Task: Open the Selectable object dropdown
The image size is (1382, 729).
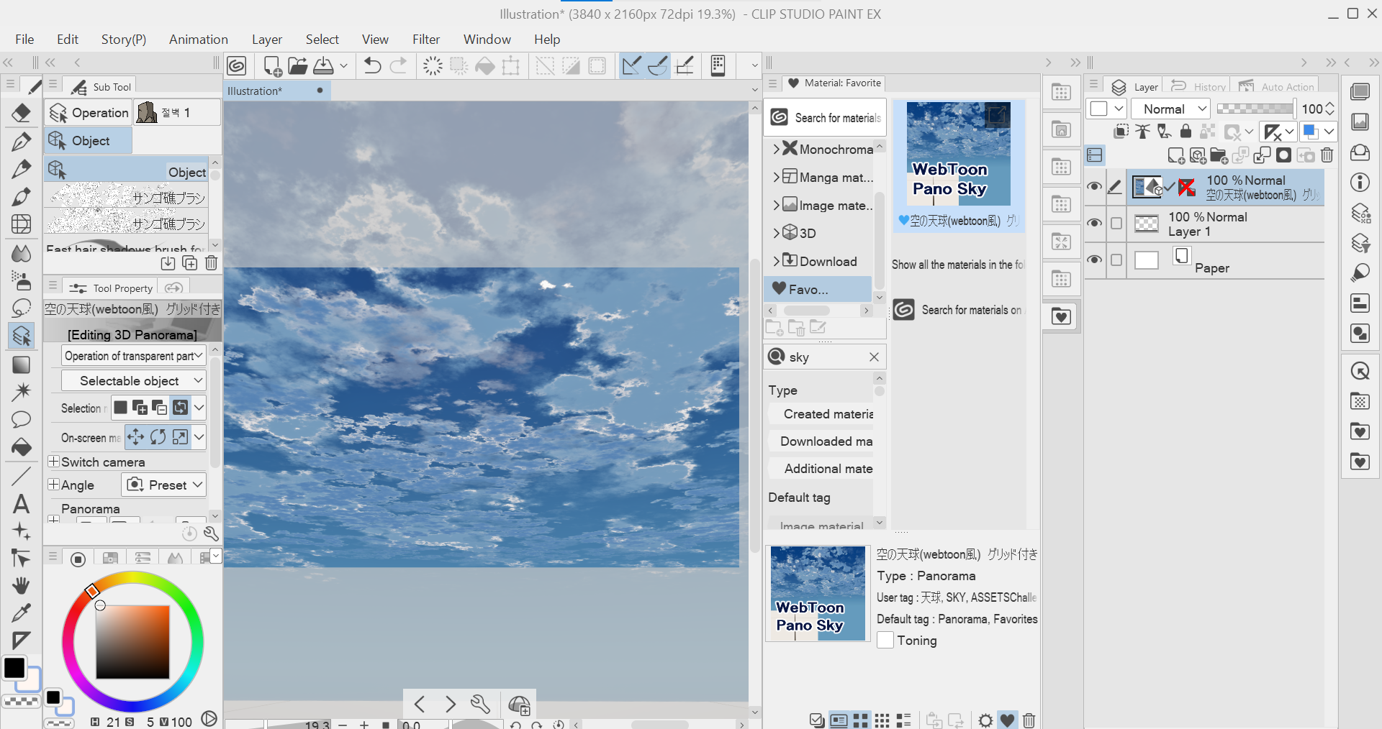Action: pyautogui.click(x=134, y=380)
